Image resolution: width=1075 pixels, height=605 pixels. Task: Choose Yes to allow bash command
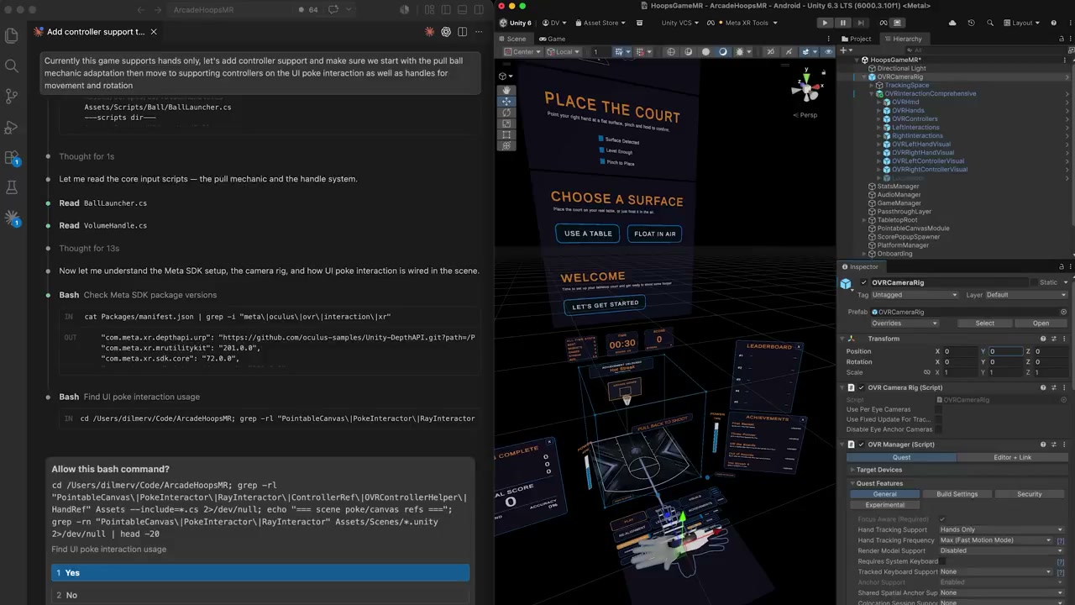pyautogui.click(x=260, y=572)
